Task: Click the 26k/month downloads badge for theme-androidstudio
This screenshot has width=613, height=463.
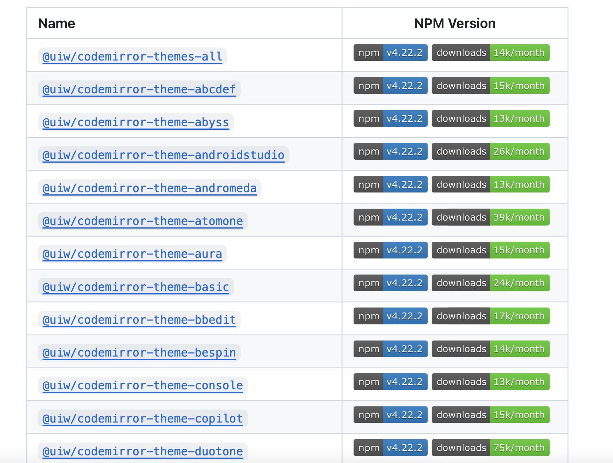Action: (490, 151)
